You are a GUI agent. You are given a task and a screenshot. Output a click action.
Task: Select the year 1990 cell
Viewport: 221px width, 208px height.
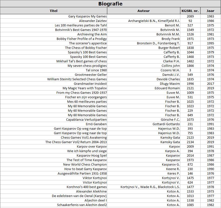[x=211, y=169]
